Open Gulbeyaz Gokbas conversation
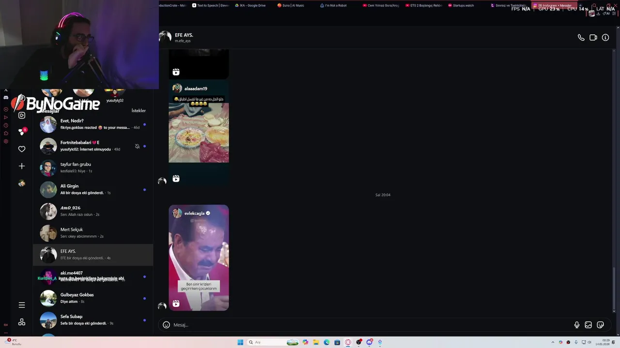Image resolution: width=620 pixels, height=348 pixels. click(93, 298)
